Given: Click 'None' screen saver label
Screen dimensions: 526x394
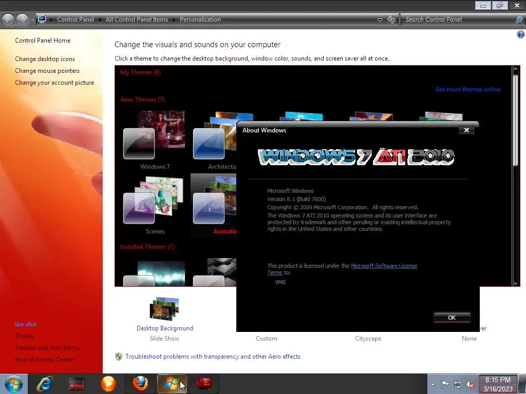Looking at the screenshot, I should coord(469,339).
